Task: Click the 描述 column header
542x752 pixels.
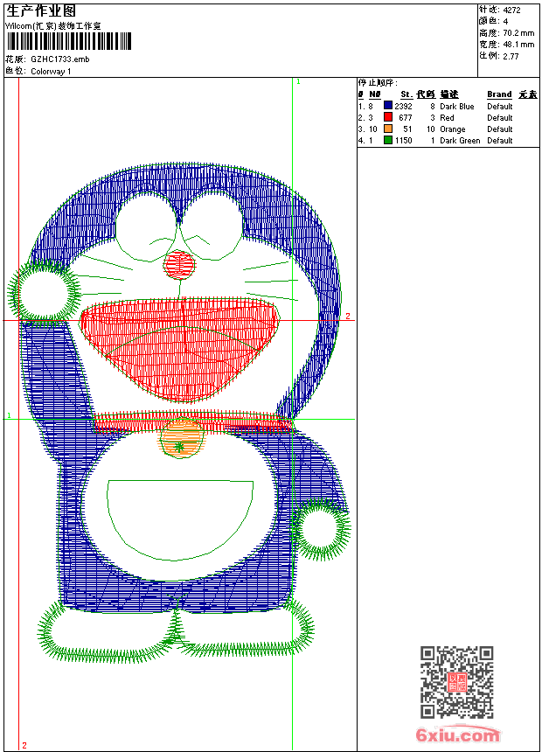Action: coord(449,94)
